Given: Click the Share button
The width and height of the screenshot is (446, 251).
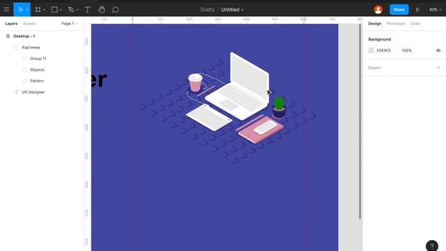Looking at the screenshot, I should (x=399, y=9).
